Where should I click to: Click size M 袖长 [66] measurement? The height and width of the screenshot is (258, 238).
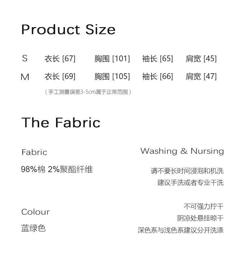[x=158, y=77]
